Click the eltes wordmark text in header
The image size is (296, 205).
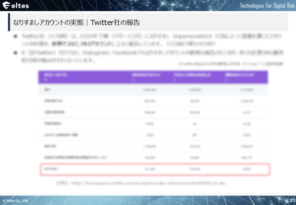point(20,5)
